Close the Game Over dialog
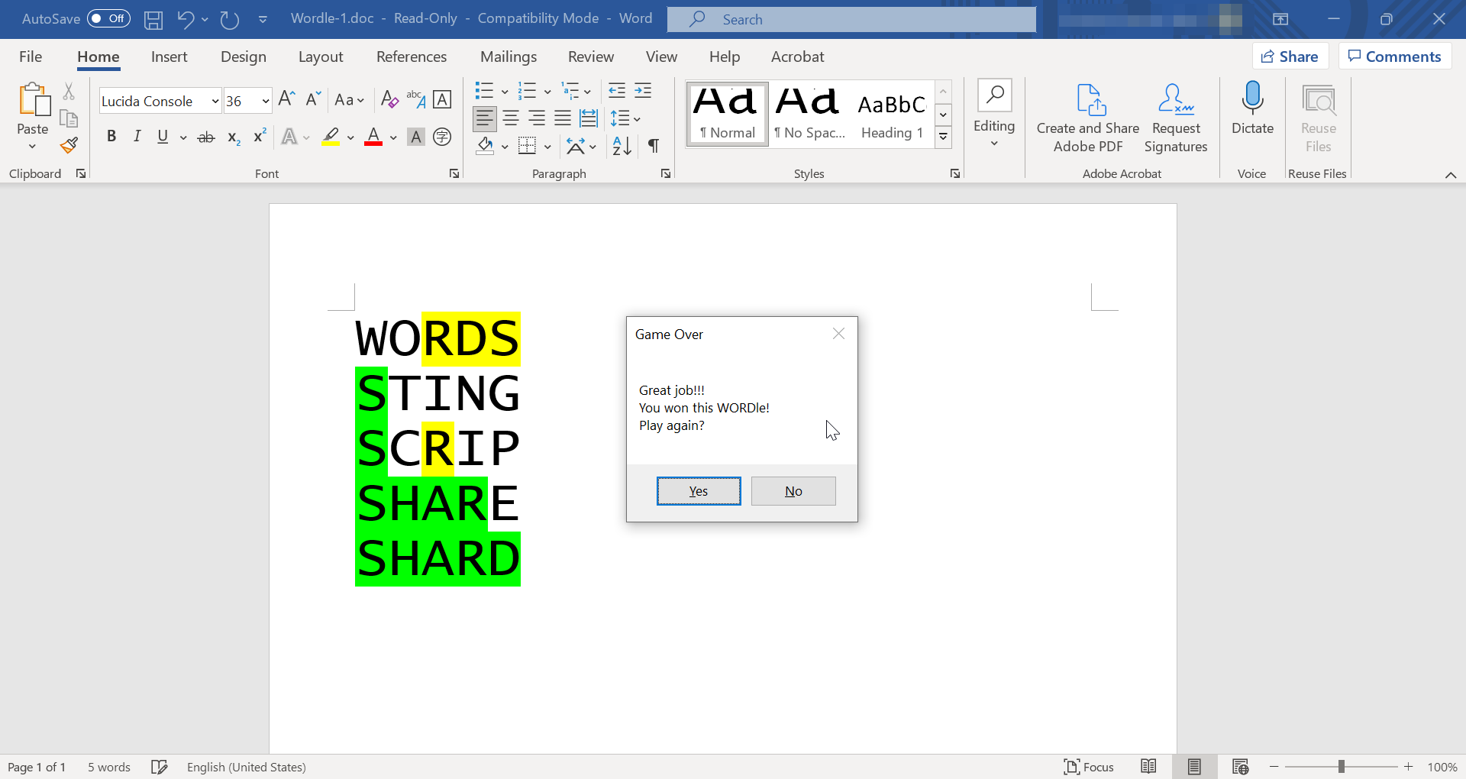1466x779 pixels. [838, 334]
